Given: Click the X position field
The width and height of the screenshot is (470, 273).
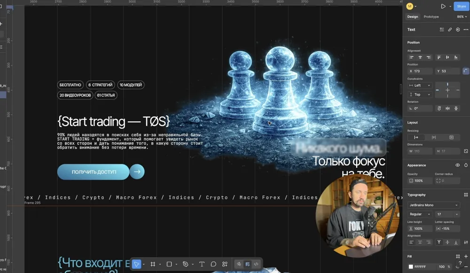Looking at the screenshot, I should (420, 71).
